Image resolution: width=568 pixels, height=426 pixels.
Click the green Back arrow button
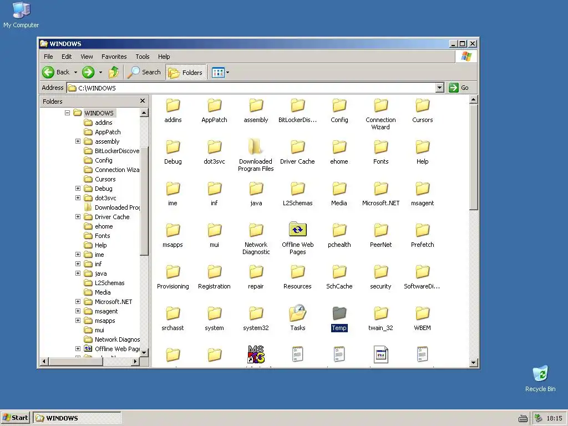coord(48,72)
